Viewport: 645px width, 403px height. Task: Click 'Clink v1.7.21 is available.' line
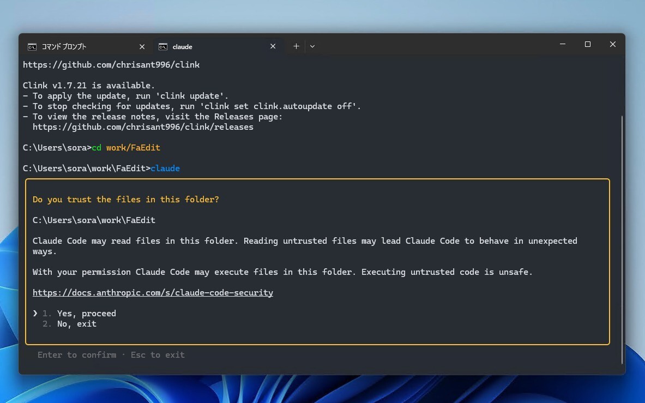[89, 85]
